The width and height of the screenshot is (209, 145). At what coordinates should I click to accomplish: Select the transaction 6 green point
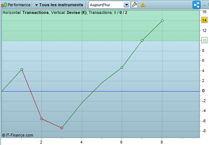122,68
